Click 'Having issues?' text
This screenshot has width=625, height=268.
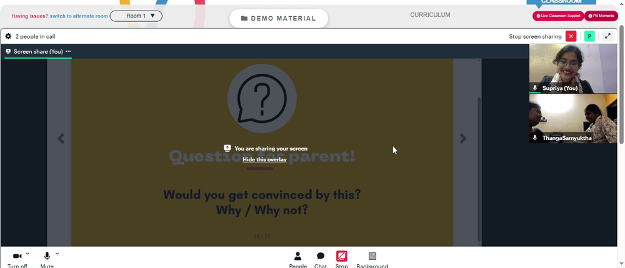pos(30,16)
